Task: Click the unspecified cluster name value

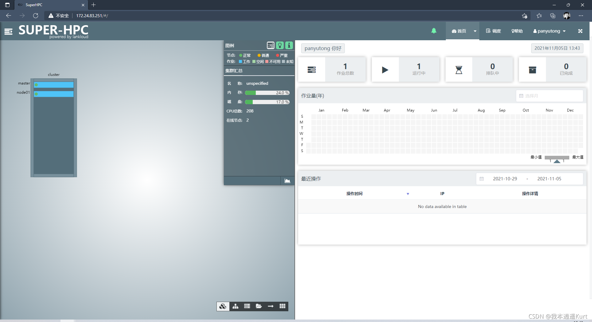Action: pyautogui.click(x=257, y=83)
